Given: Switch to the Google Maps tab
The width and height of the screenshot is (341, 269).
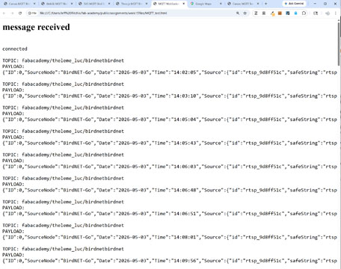Looking at the screenshot, I should pyautogui.click(x=206, y=4).
